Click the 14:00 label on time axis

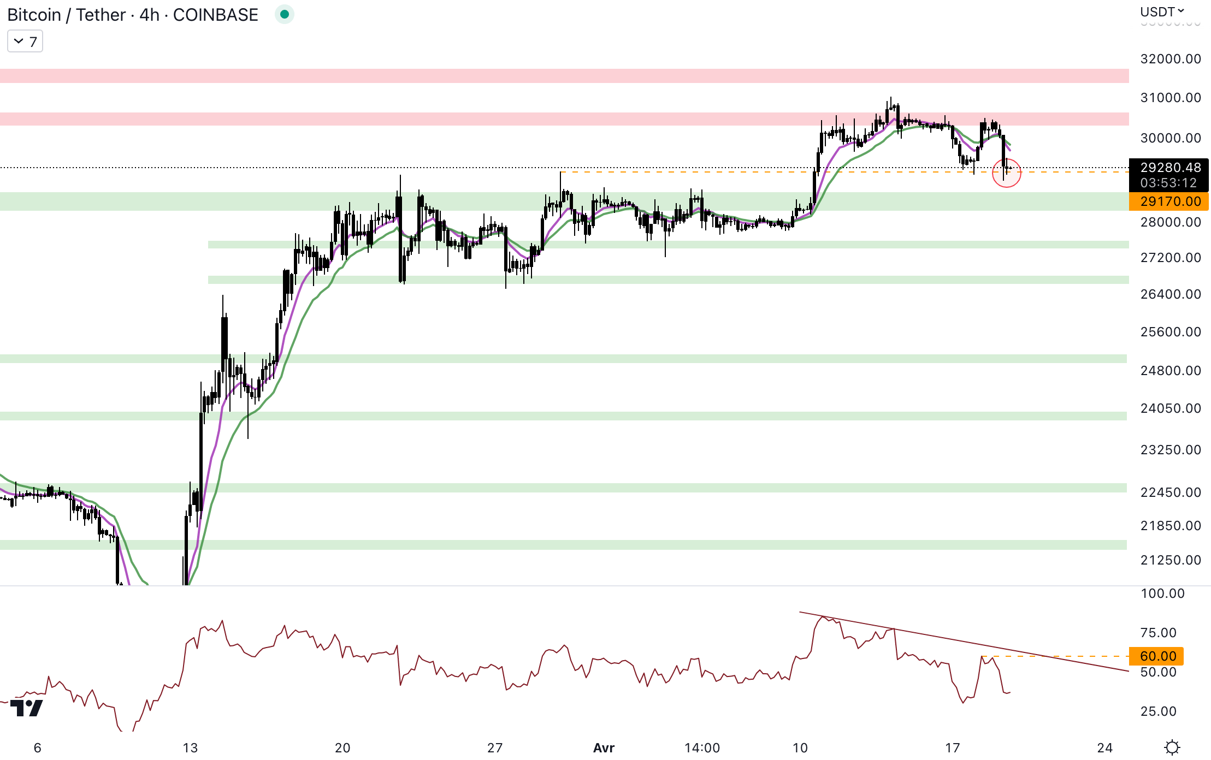[702, 748]
